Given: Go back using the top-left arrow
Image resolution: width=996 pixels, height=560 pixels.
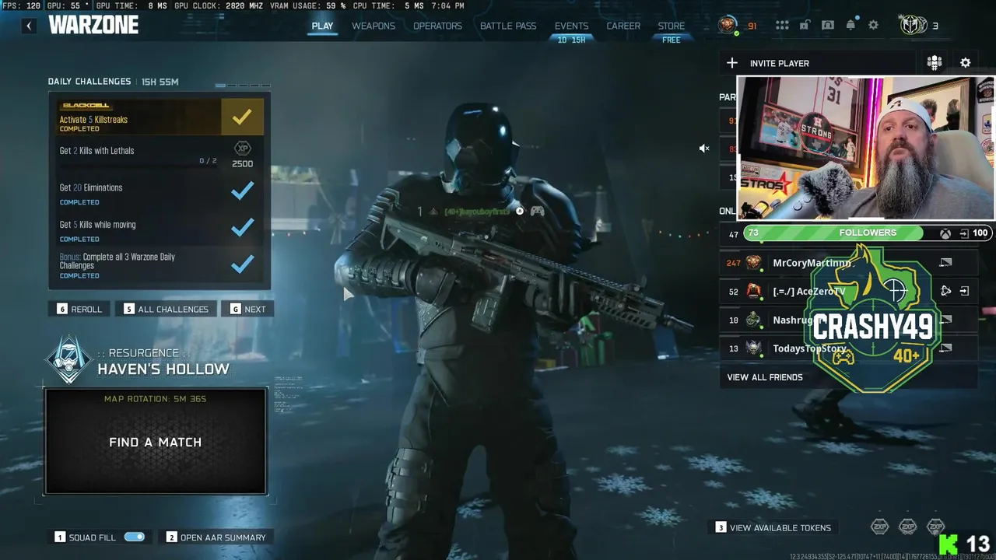Looking at the screenshot, I should pos(29,26).
